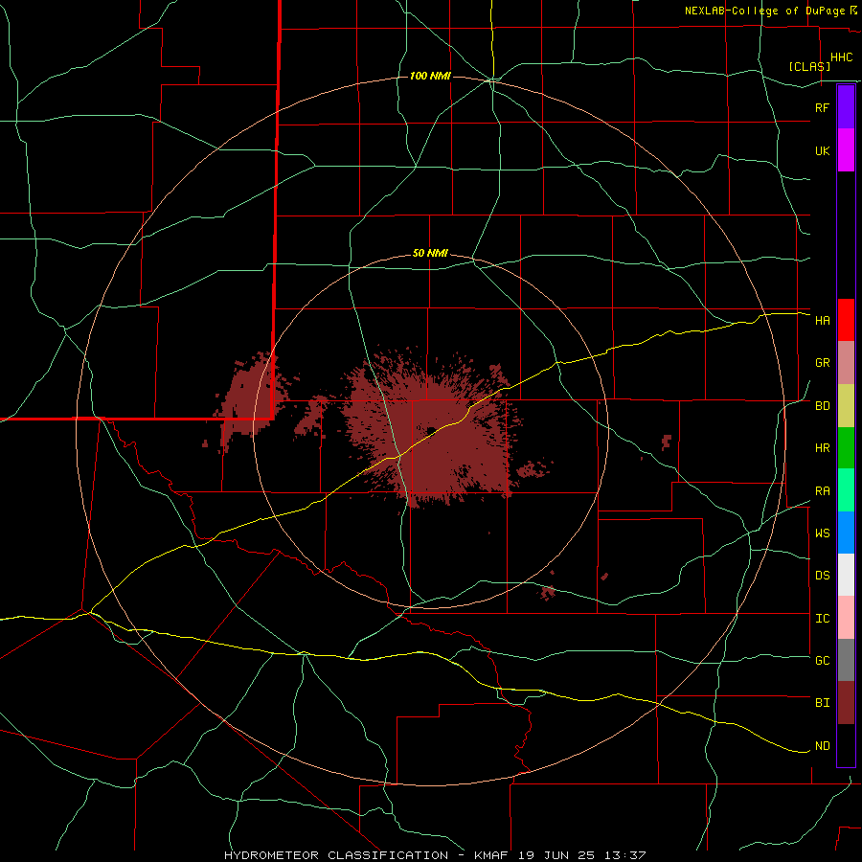This screenshot has height=862, width=862.
Task: Click the HA red legend swatch
Action: (x=846, y=320)
